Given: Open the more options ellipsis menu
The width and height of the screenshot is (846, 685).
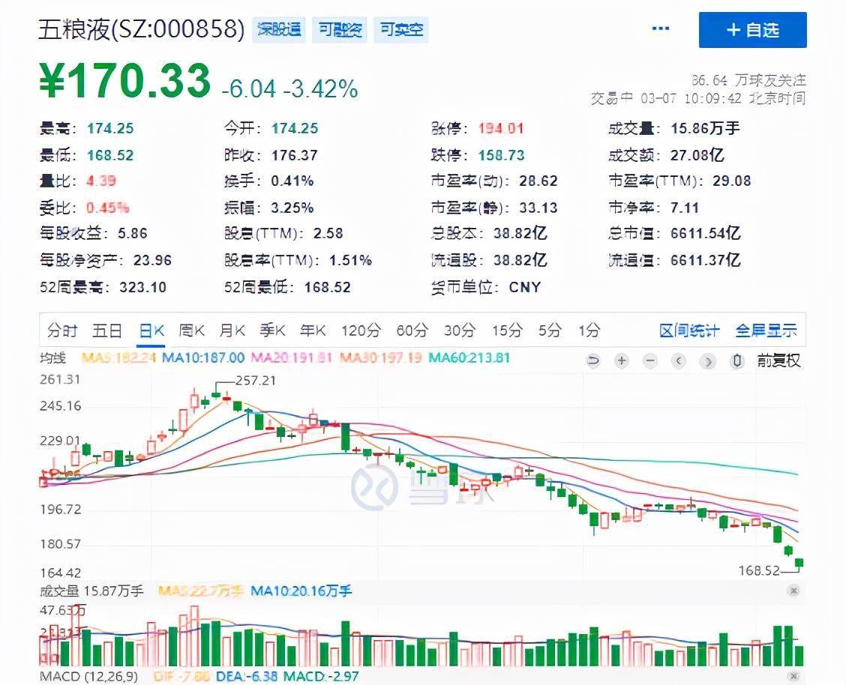Looking at the screenshot, I should tap(661, 28).
